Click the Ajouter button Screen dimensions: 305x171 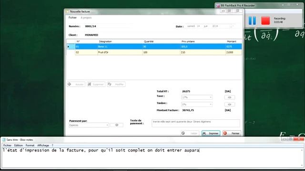click(76, 85)
